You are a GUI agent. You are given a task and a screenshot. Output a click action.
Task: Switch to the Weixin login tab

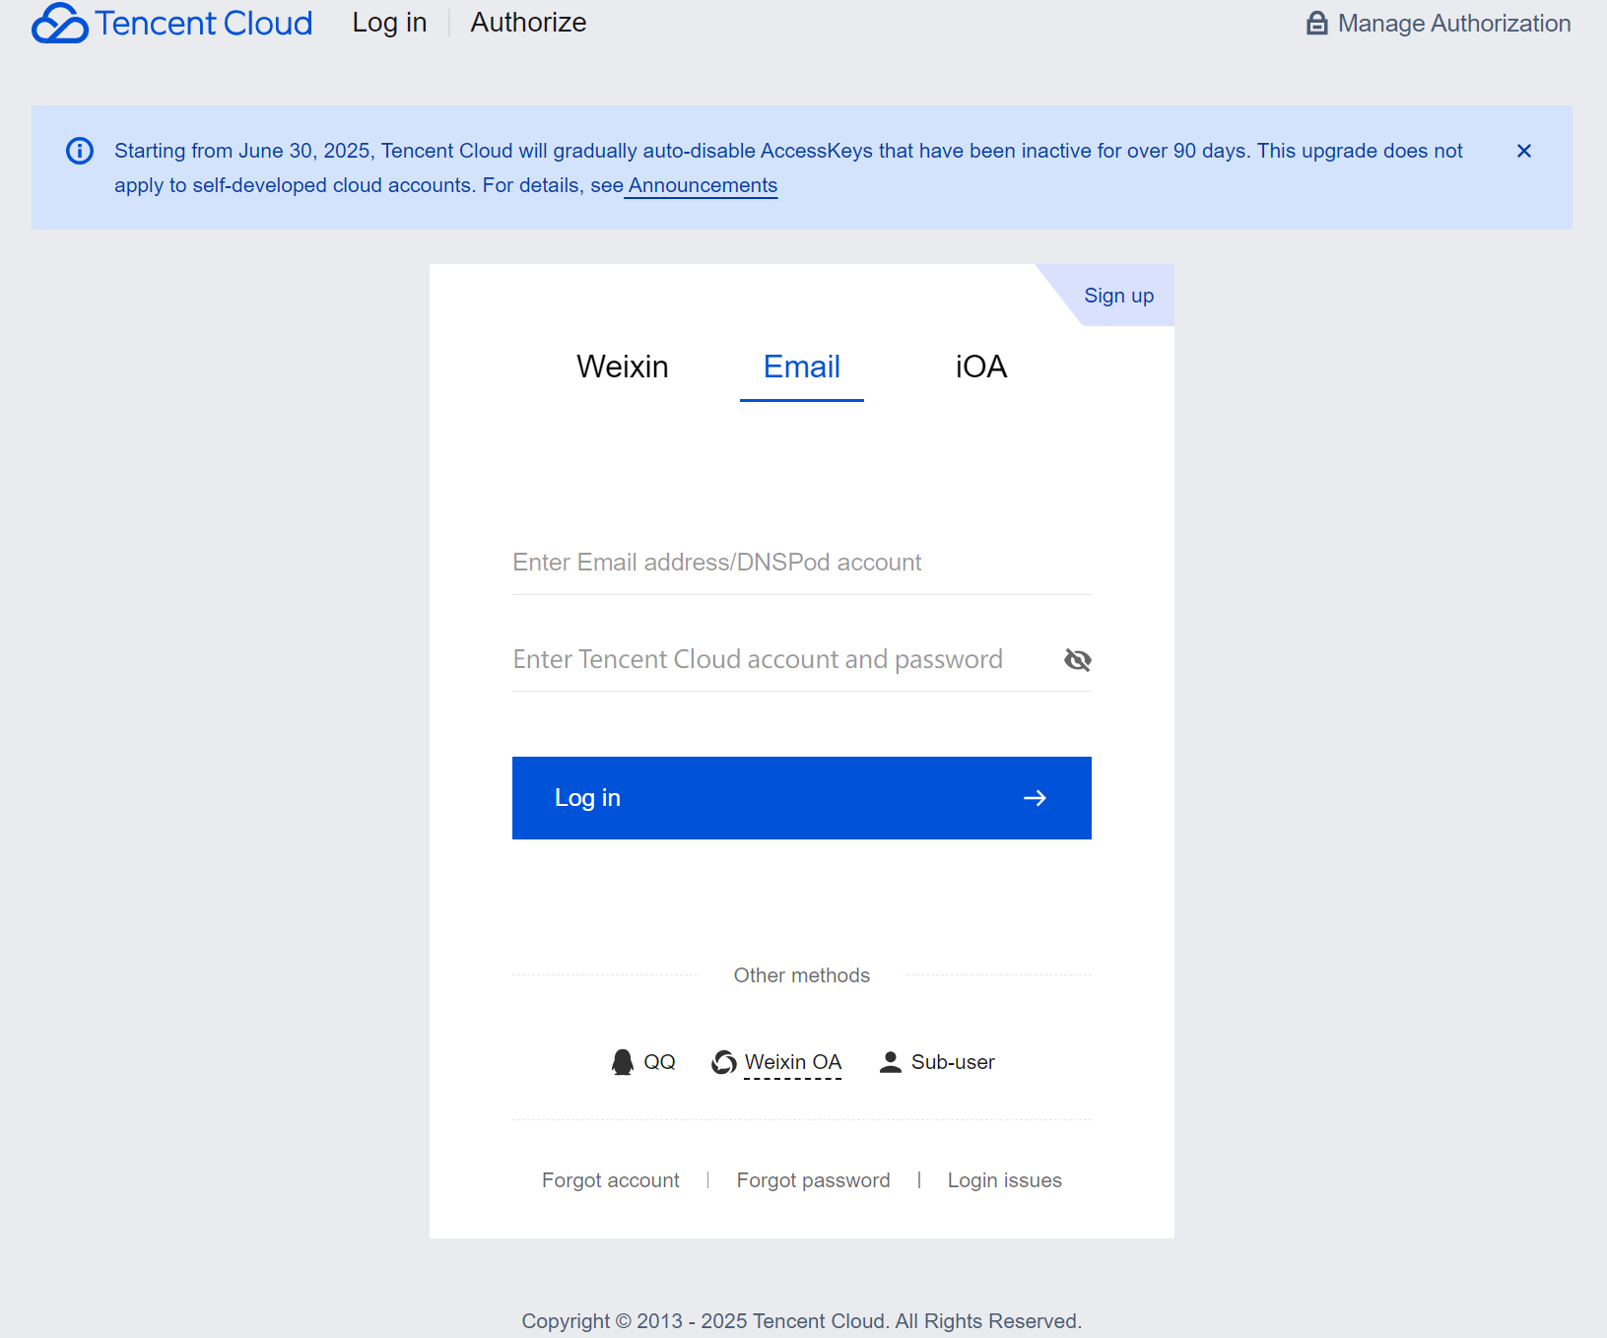pos(623,367)
